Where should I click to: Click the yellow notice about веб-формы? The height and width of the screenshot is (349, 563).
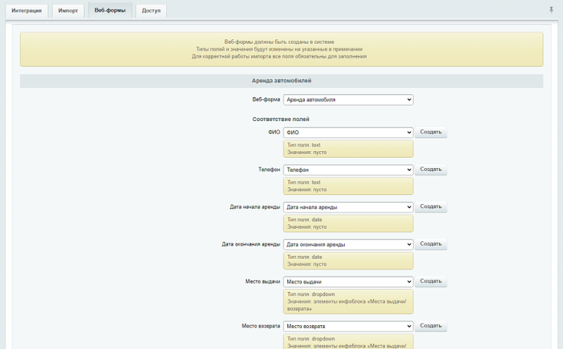coord(281,49)
